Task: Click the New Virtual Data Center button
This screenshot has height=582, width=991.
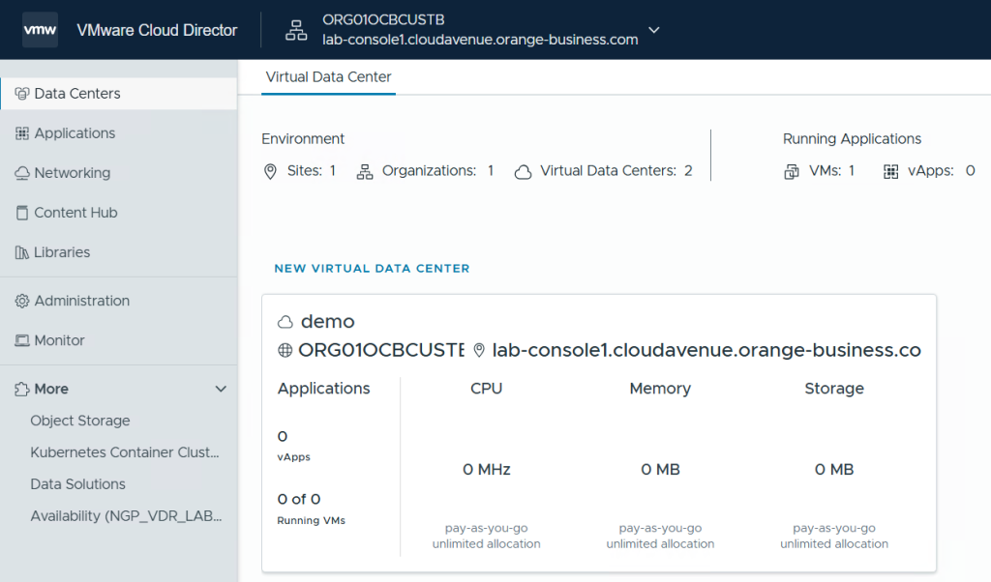Action: coord(372,268)
